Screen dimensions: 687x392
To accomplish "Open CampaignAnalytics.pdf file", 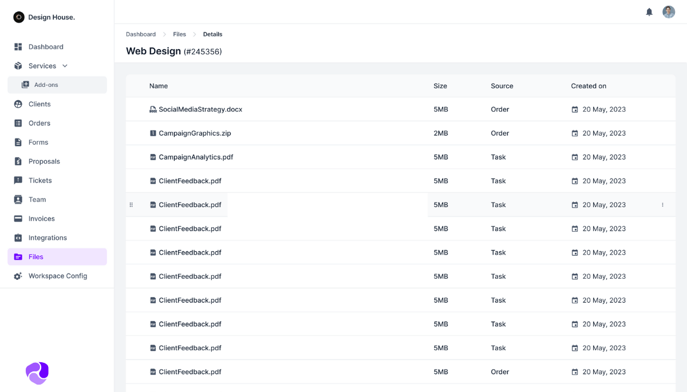I will click(196, 157).
